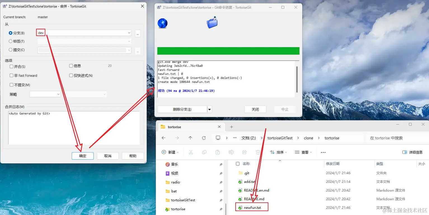Expand arrow beside 删除分支(B) button
429x215 pixels.
tap(210, 109)
